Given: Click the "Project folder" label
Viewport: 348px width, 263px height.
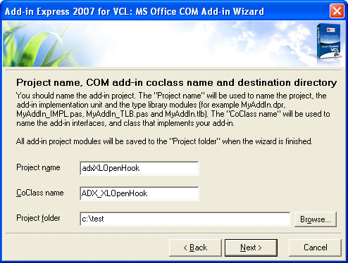Looking at the screenshot, I should point(38,218).
